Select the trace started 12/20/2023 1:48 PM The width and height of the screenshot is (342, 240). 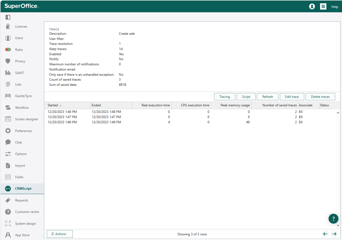pyautogui.click(x=190, y=112)
